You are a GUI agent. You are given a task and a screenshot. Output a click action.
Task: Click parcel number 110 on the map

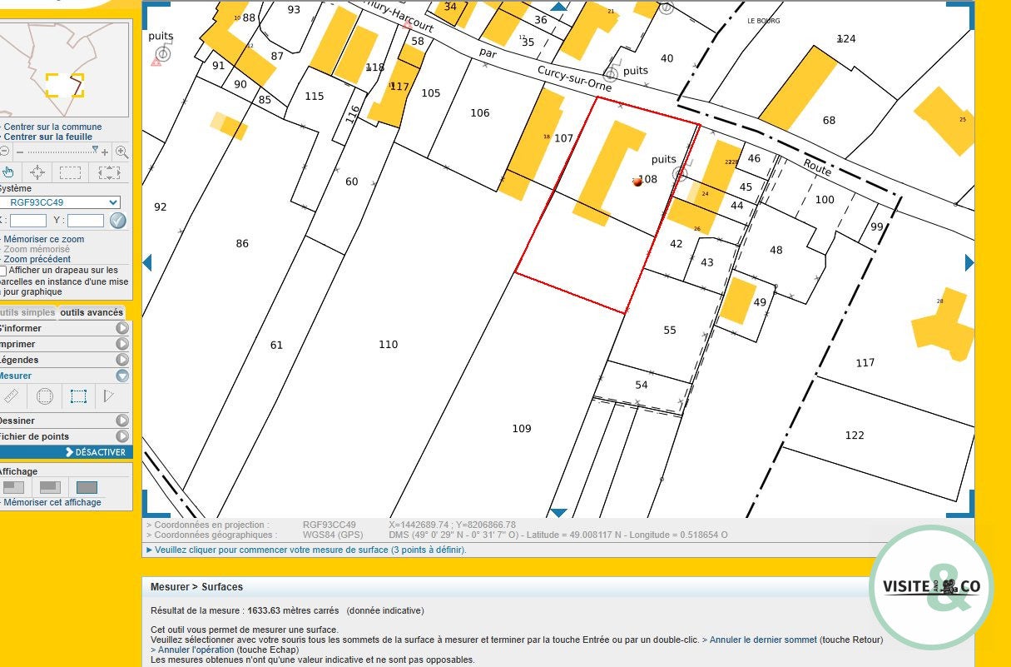point(388,344)
